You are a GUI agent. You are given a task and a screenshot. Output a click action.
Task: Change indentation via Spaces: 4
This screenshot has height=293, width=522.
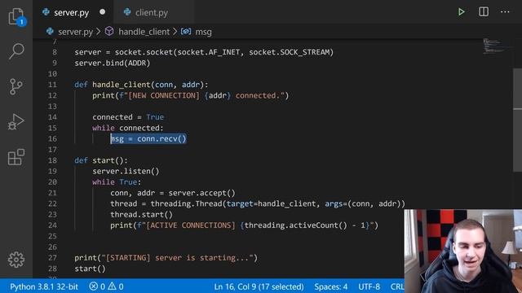331,286
